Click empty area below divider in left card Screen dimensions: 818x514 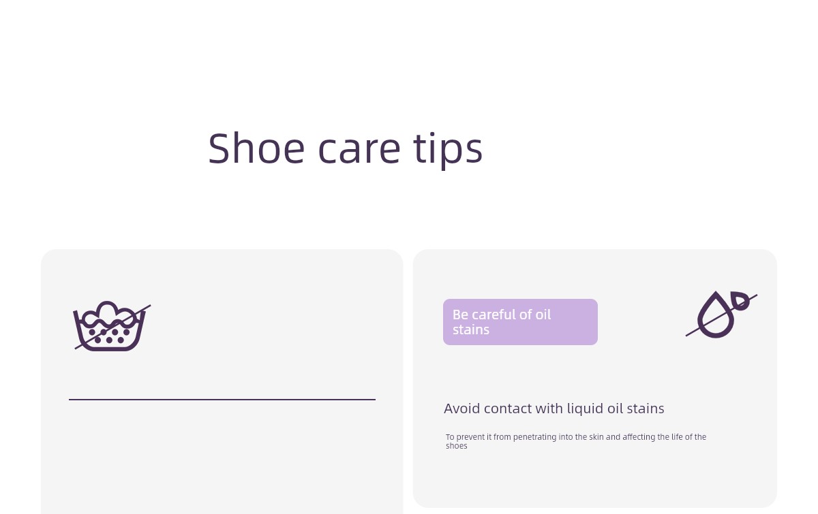[x=222, y=456]
